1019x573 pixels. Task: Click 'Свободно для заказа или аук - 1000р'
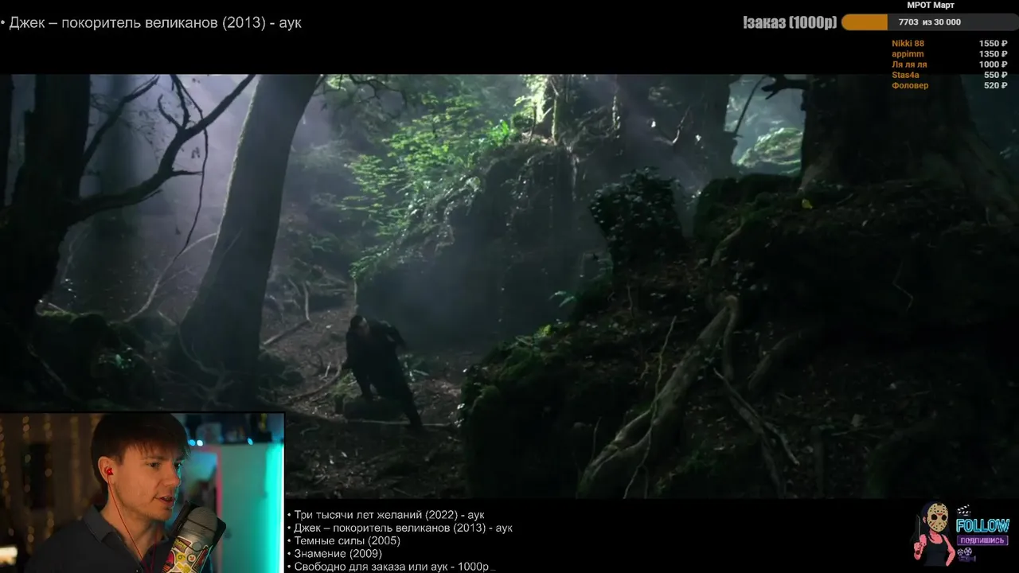click(391, 566)
